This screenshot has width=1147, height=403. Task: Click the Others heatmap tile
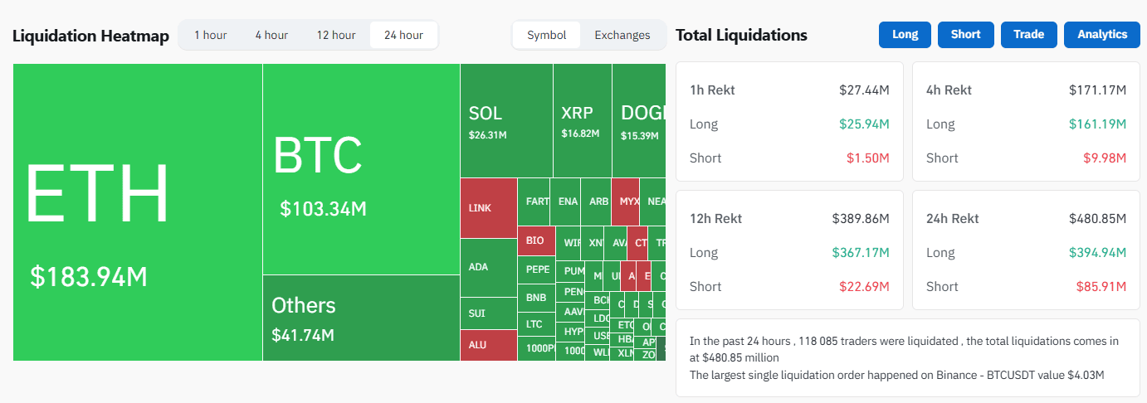pyautogui.click(x=361, y=318)
